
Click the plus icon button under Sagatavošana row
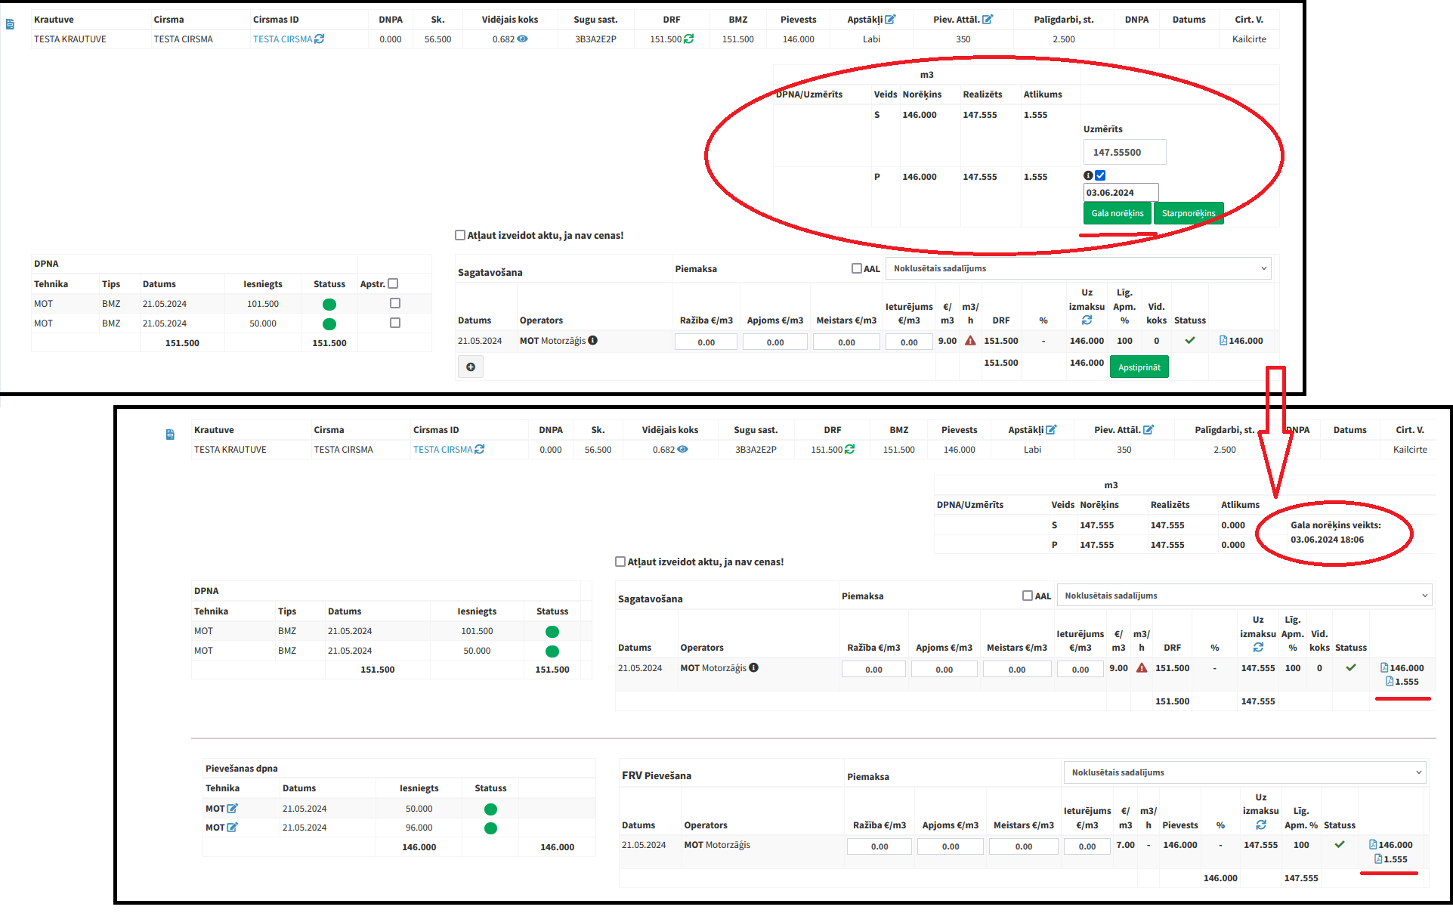tap(471, 367)
